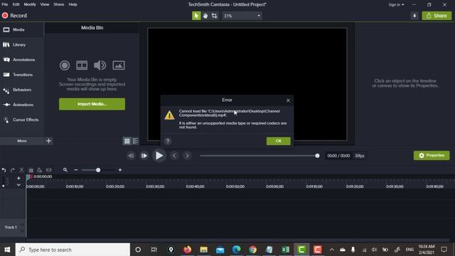The width and height of the screenshot is (455, 256).
Task: Click the film strip video icon
Action: coord(82,65)
